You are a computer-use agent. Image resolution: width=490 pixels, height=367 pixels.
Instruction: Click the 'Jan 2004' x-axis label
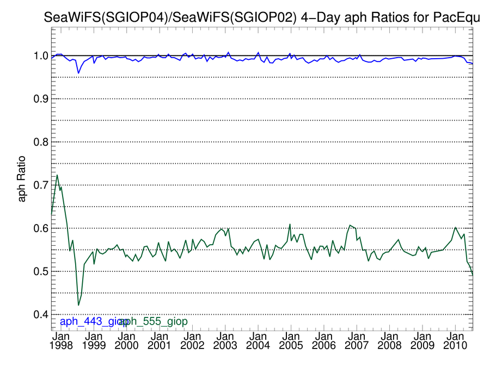pos(258,341)
